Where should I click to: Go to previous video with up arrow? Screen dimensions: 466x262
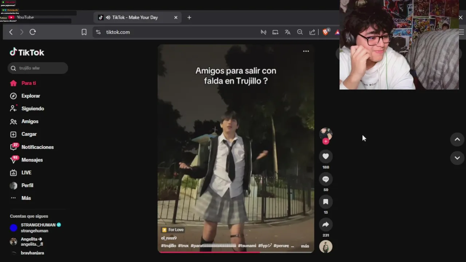[x=457, y=139]
